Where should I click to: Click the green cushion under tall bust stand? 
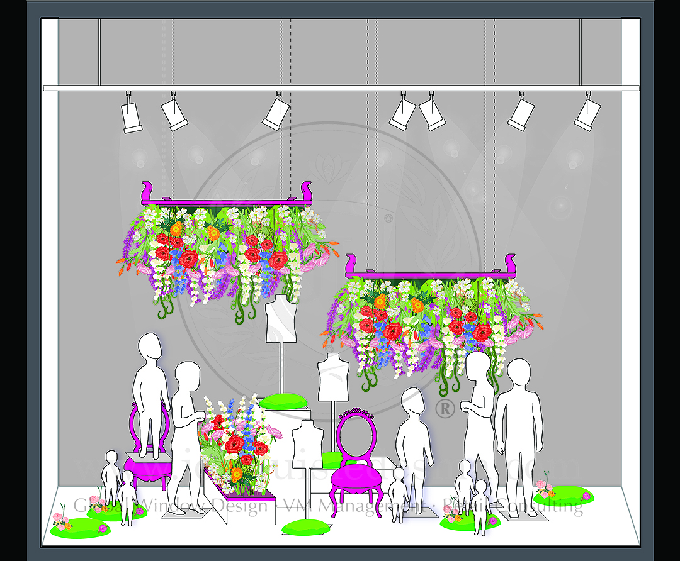281,400
